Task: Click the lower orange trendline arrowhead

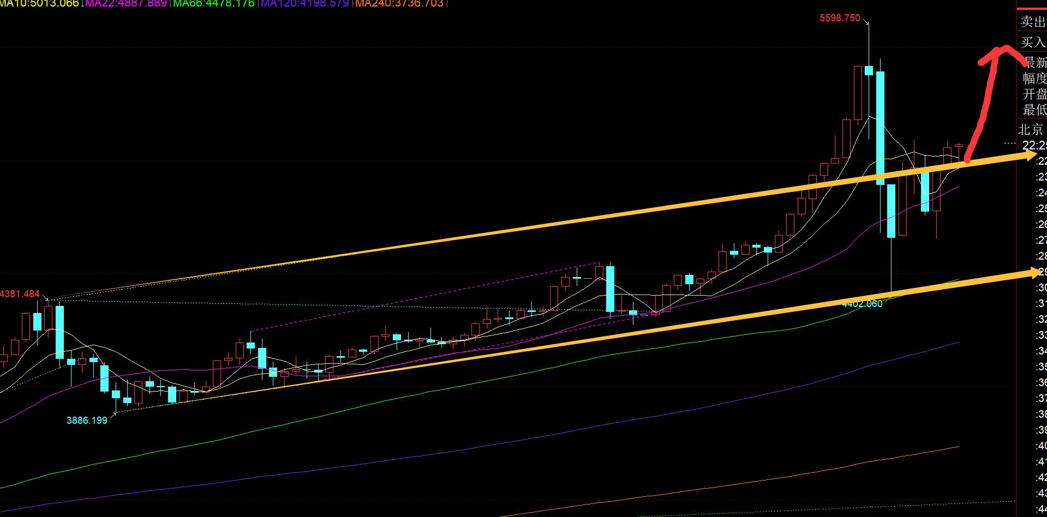Action: point(1031,272)
